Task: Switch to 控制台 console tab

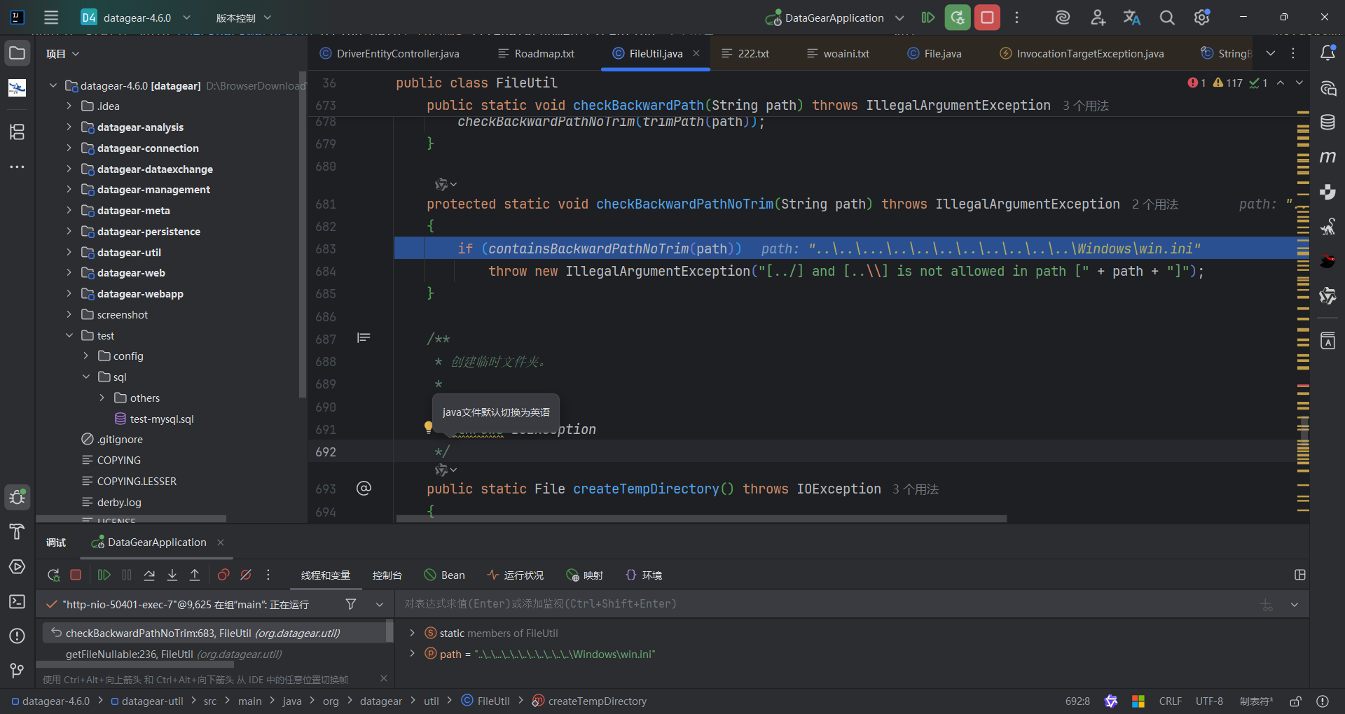Action: click(387, 575)
